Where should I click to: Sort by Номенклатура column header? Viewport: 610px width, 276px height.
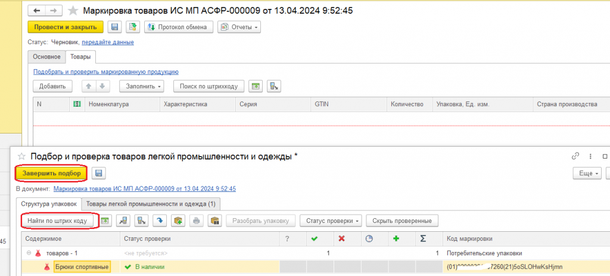pos(122,104)
